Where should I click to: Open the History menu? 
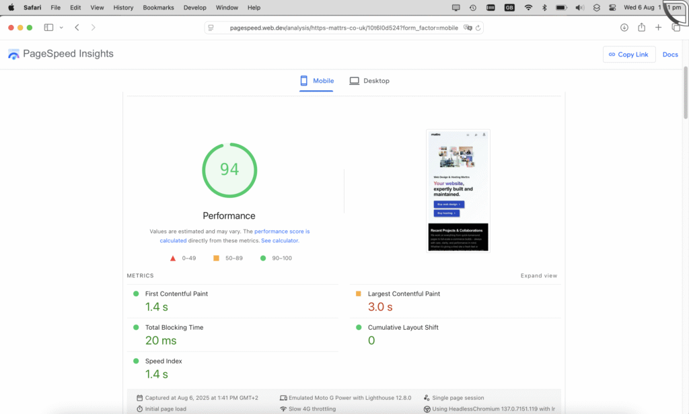tap(123, 7)
